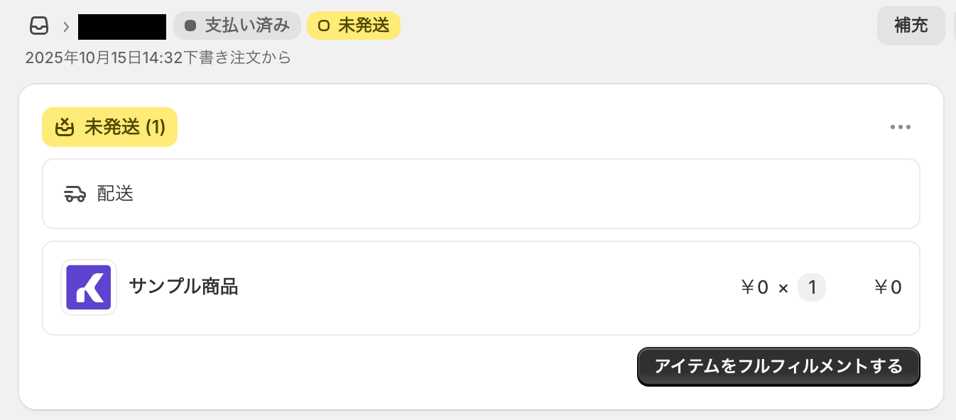Screen dimensions: 956x420
Task: Click the 未発送 (1) fulfillment card badge
Action: [110, 127]
